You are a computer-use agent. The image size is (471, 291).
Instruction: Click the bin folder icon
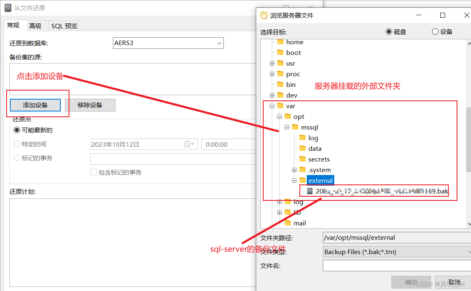(280, 84)
